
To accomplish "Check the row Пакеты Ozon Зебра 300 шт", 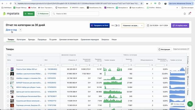I will click(x=8, y=69).
